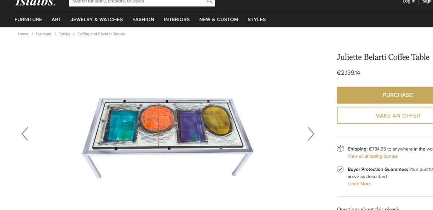Click the shipping box icon
The image size is (433, 210).
[340, 149]
